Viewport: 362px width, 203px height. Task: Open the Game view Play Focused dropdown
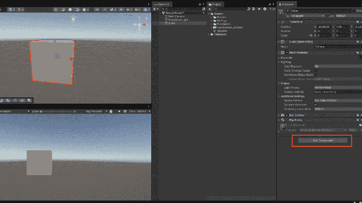pyautogui.click(x=96, y=112)
